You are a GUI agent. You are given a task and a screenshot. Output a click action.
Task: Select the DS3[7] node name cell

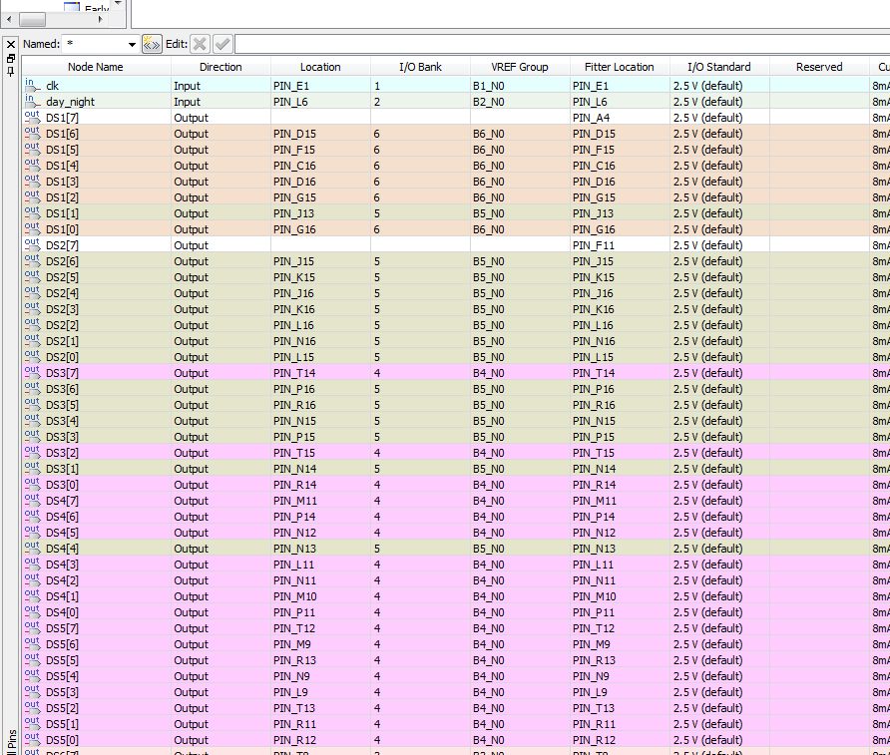tap(62, 373)
